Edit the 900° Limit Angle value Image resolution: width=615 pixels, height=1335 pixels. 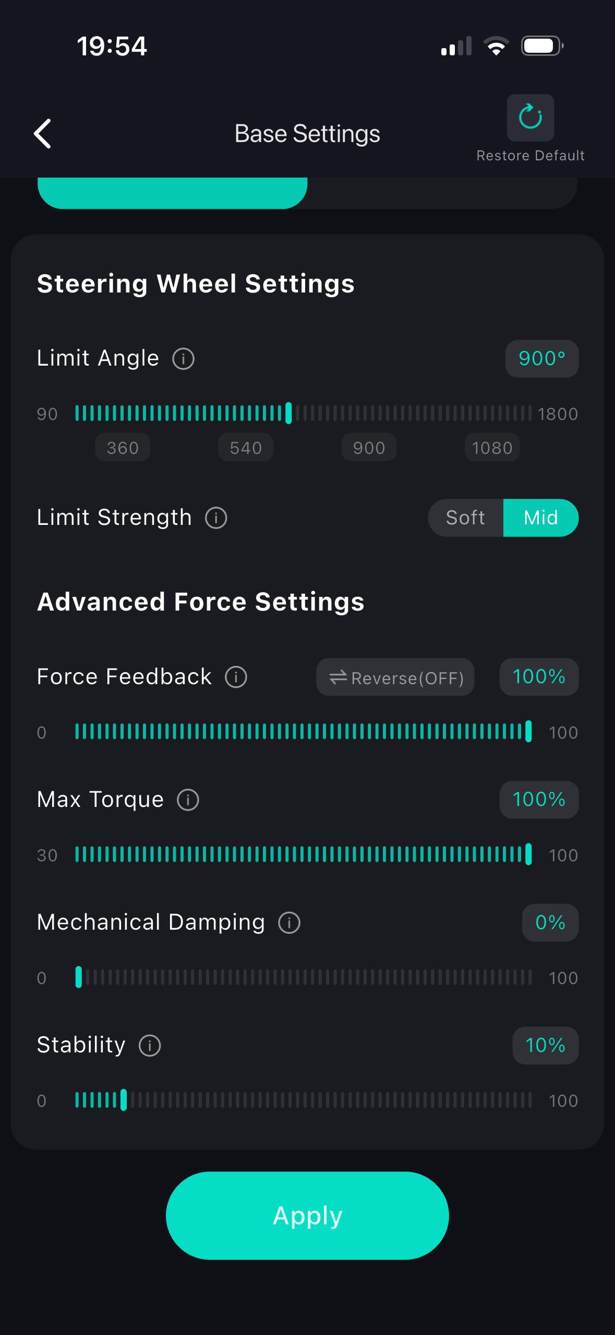pyautogui.click(x=541, y=359)
